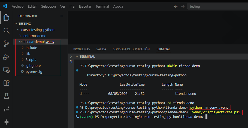Click the sparkle icon in the activity bar
Image resolution: width=248 pixels, height=128 pixels.
(6, 122)
